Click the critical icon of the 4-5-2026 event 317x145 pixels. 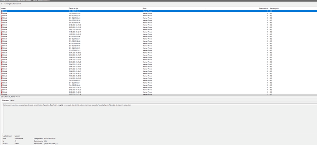(2, 44)
